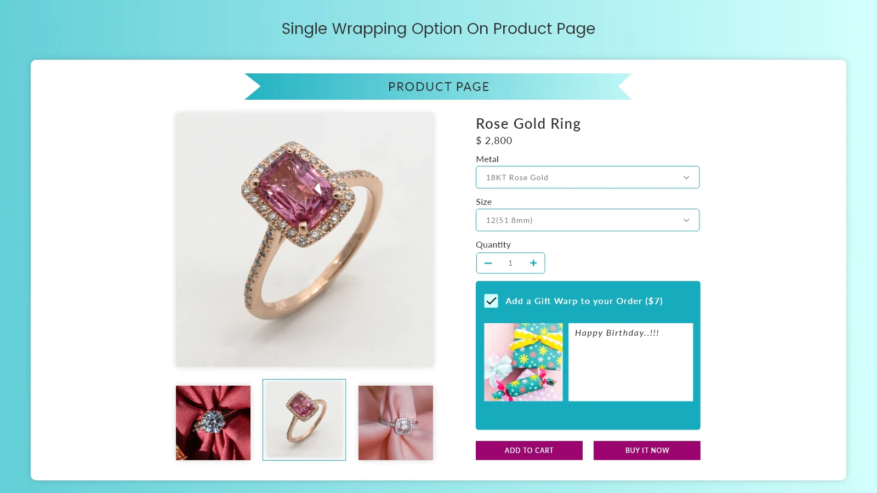Select the rose gold ring center thumbnail

(x=304, y=420)
